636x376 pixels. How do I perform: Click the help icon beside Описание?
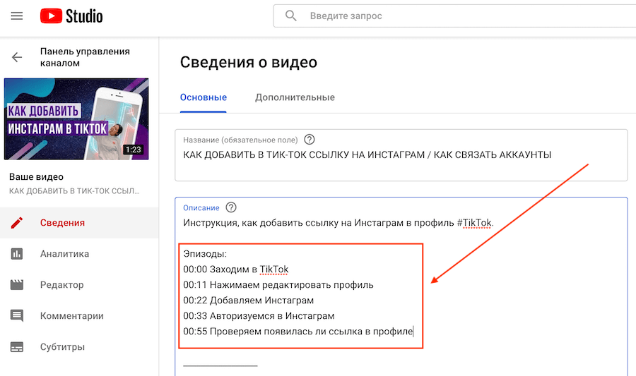tap(231, 207)
